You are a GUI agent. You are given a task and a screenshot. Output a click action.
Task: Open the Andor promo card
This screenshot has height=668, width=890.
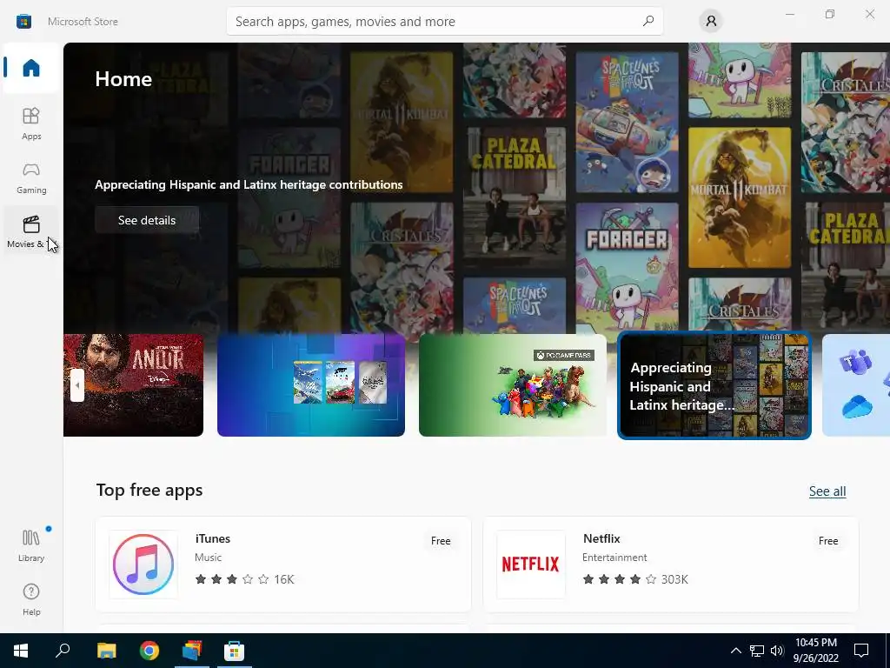[x=133, y=385]
